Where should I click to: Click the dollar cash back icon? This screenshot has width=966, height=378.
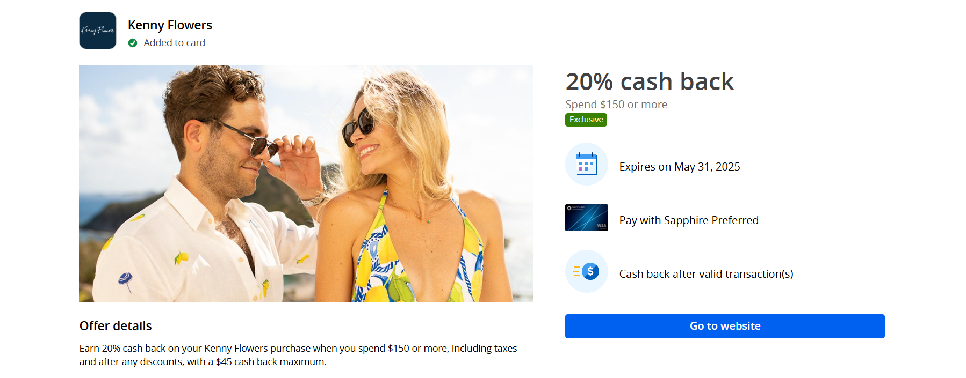point(587,271)
